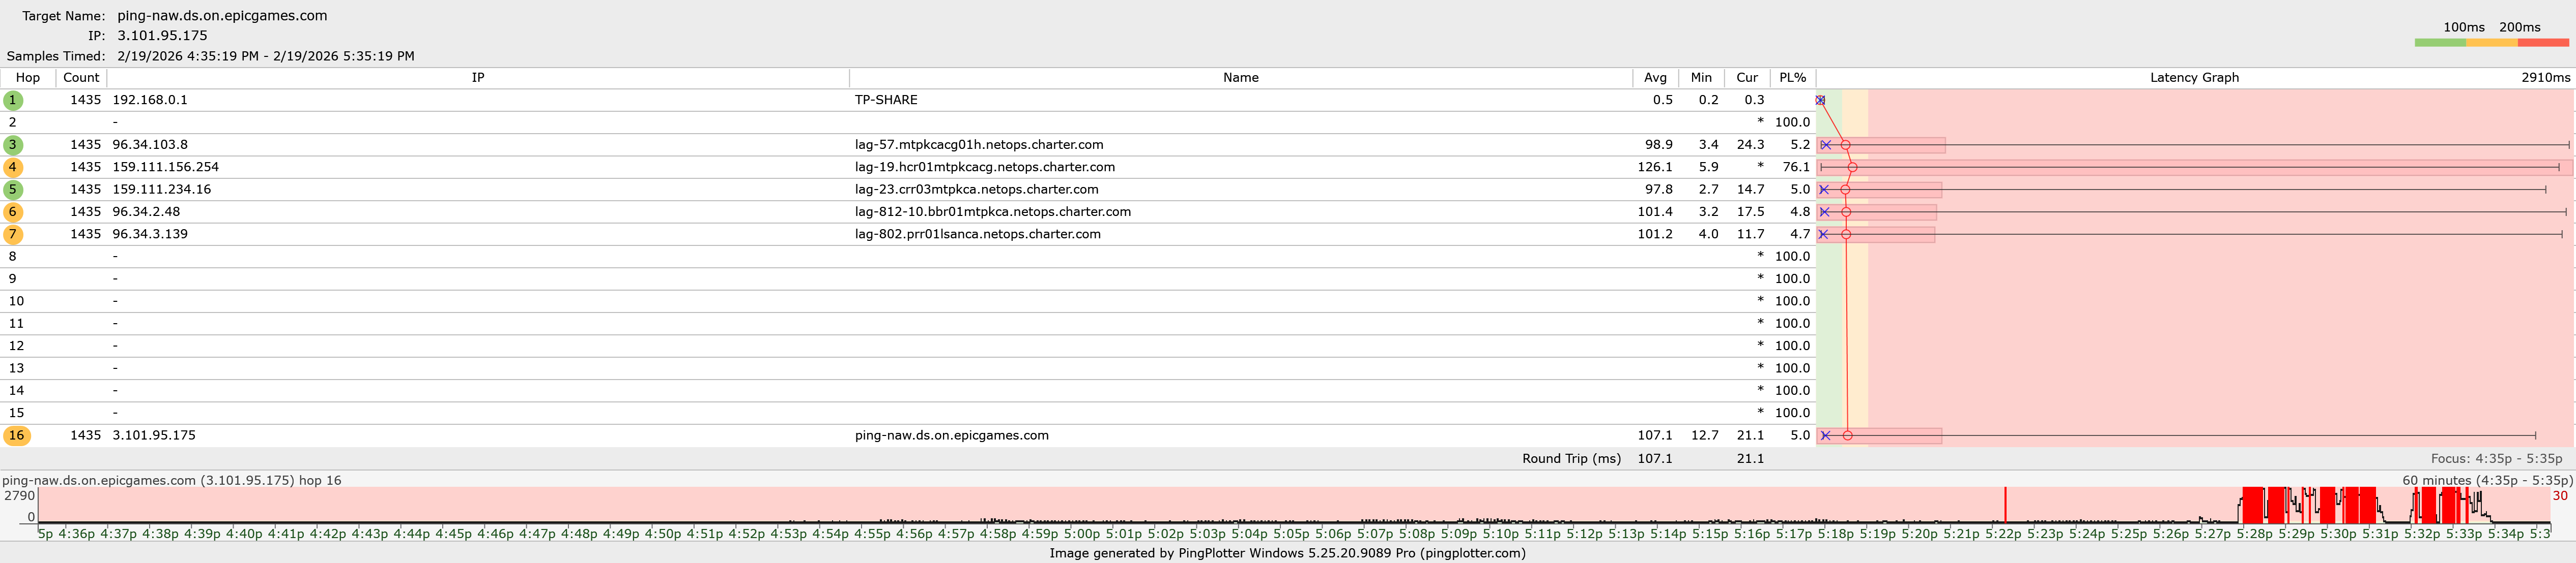Select the 159.111.156.254 IP cell
Viewport: 2576px width, 563px height.
(166, 167)
